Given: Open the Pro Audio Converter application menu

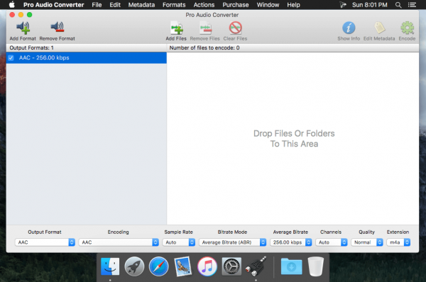Looking at the screenshot, I should pyautogui.click(x=53, y=5).
